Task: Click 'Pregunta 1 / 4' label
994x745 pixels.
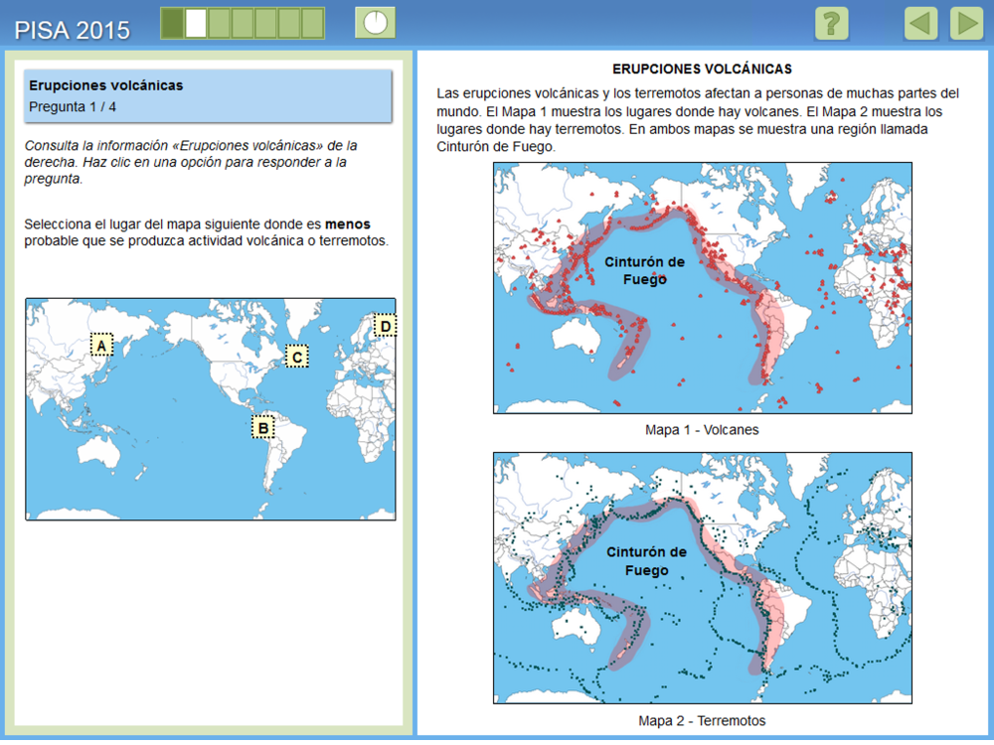Action: click(73, 106)
